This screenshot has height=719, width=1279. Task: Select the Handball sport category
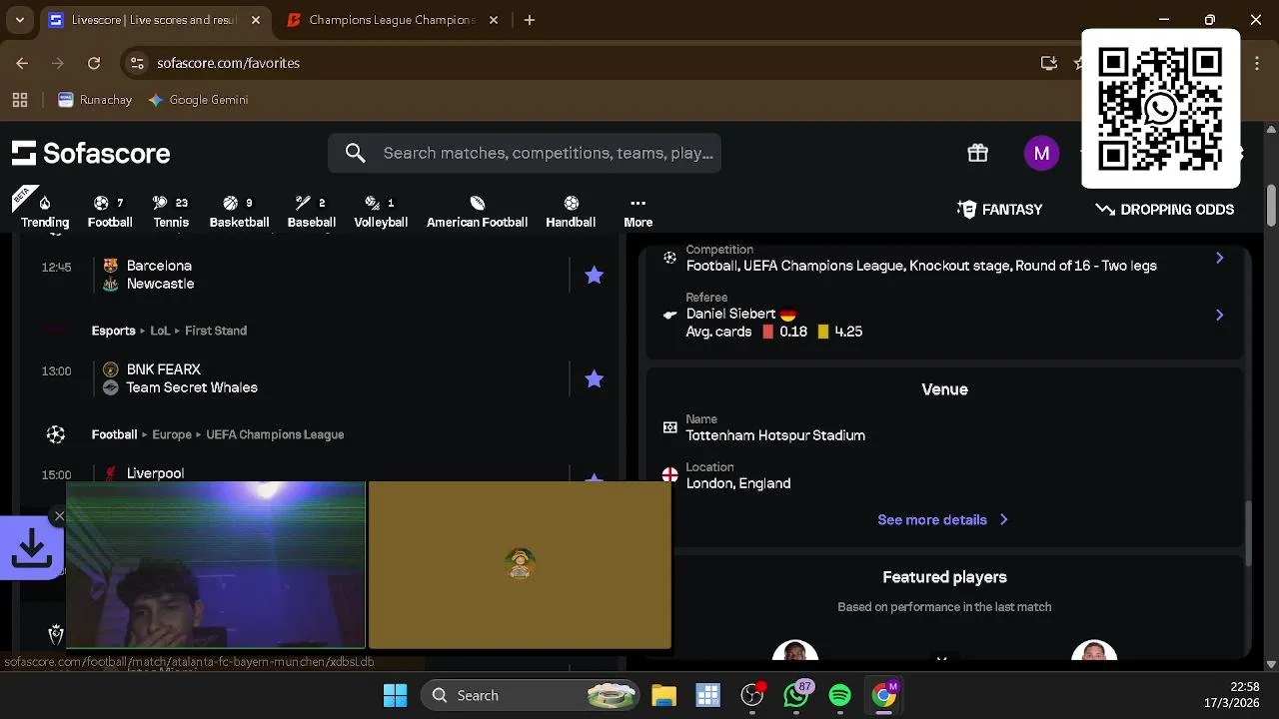point(571,212)
